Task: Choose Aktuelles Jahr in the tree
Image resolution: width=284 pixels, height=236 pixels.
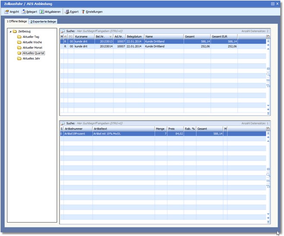Action: (31, 58)
